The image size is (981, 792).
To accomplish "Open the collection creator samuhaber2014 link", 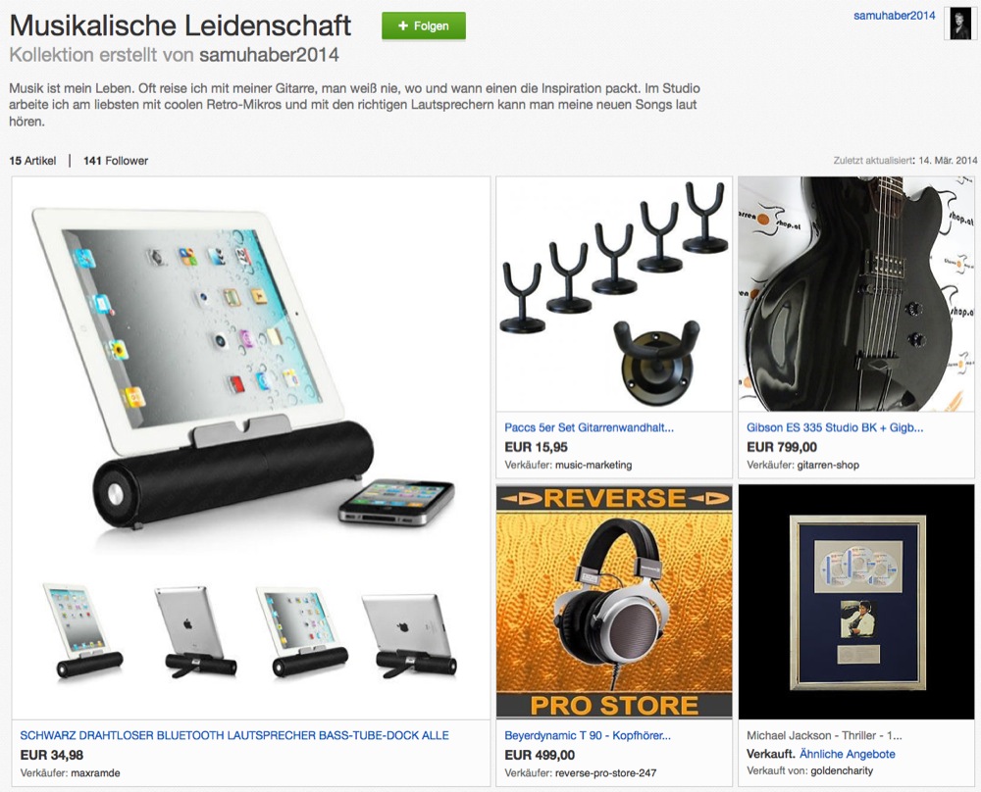I will pyautogui.click(x=269, y=55).
